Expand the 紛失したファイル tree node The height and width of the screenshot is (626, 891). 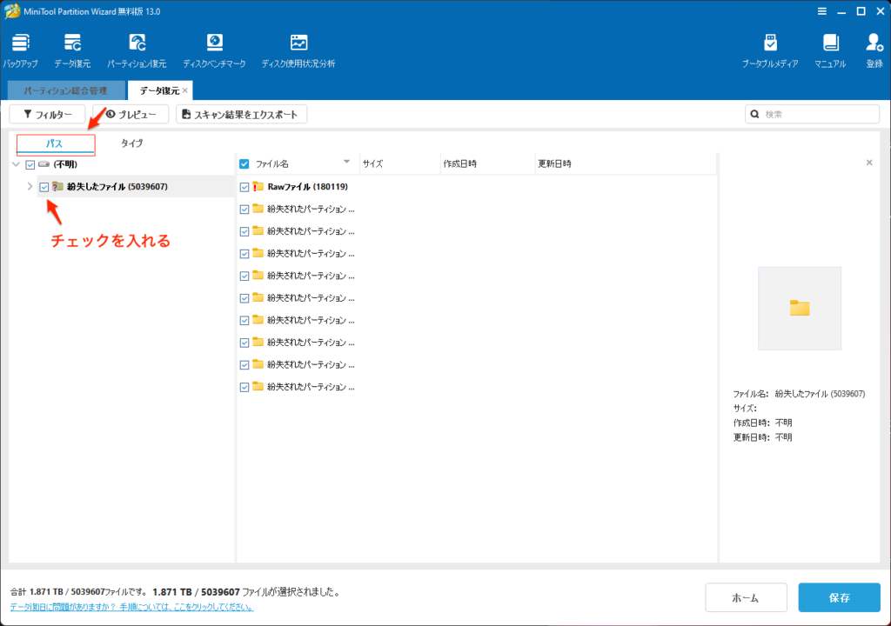[x=30, y=187]
